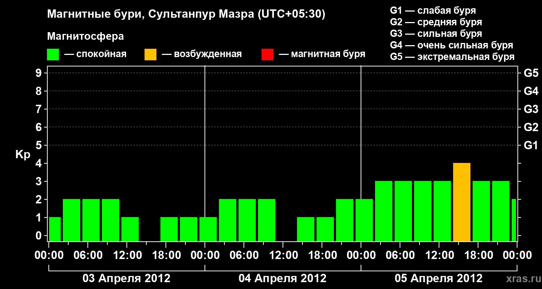Image resolution: width=542 pixels, height=289 pixels.
Task: Click the green Kp 3 bar left of the orange bar
Action: point(442,211)
